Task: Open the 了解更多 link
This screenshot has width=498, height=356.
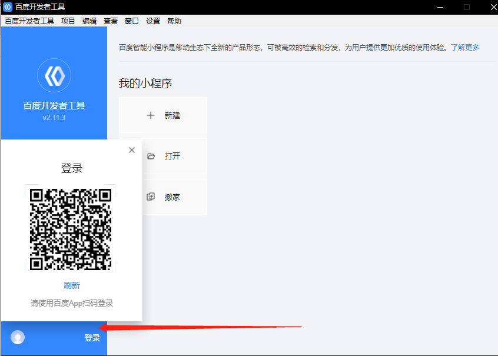Action: pyautogui.click(x=465, y=47)
